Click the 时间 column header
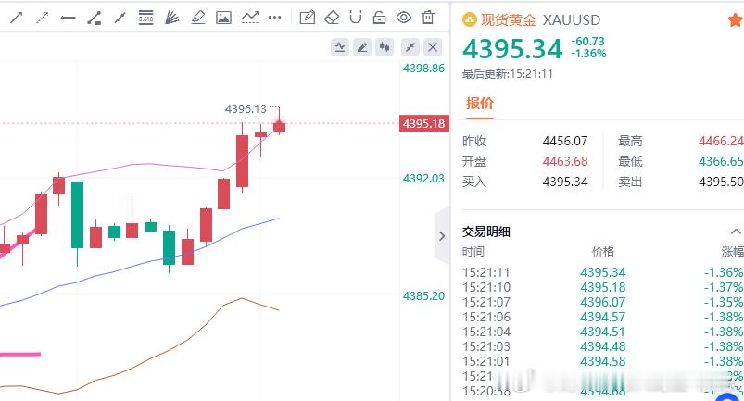This screenshot has height=401, width=744. (473, 252)
